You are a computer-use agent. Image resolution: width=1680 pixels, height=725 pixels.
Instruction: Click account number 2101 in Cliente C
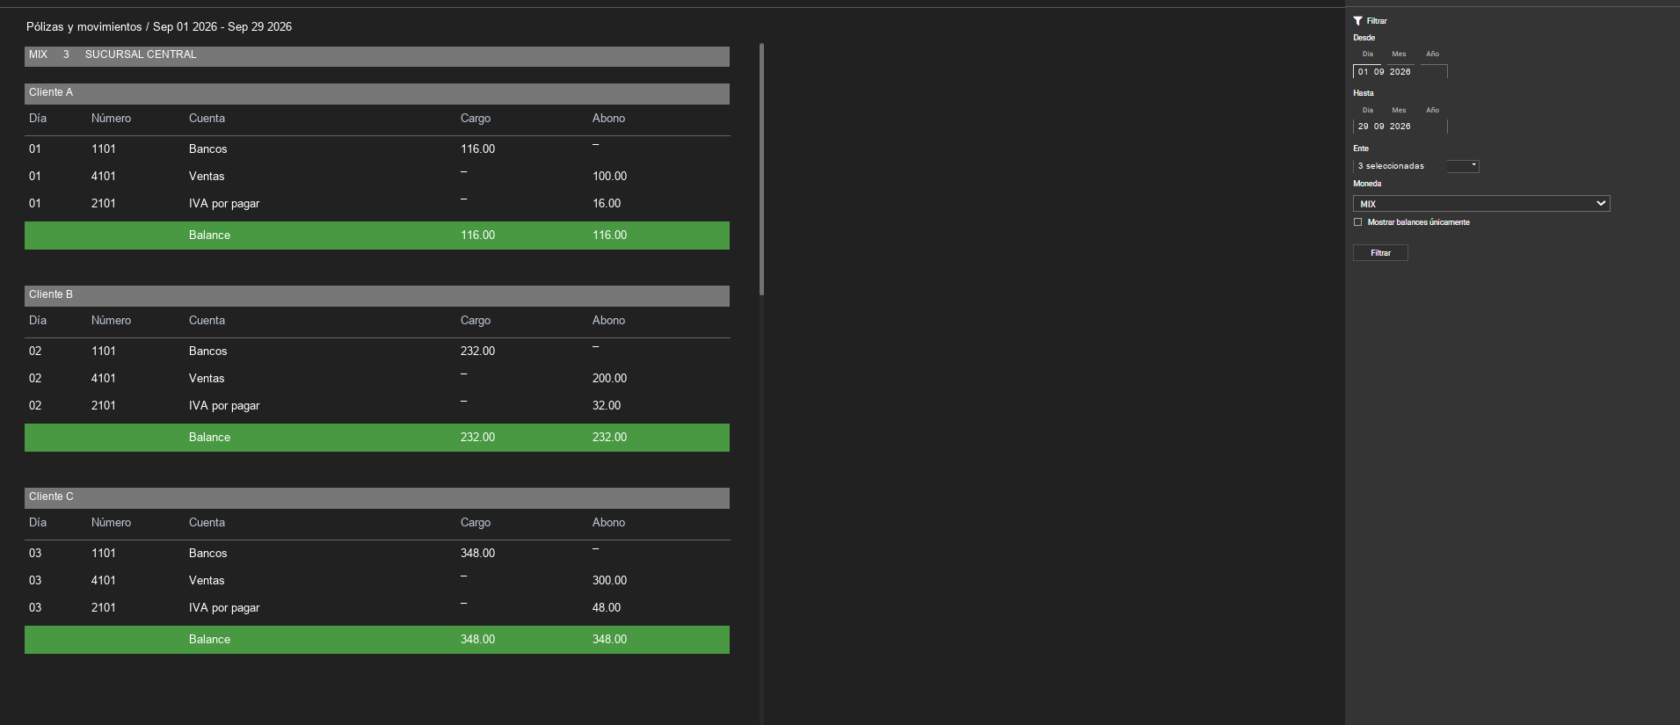pos(104,608)
